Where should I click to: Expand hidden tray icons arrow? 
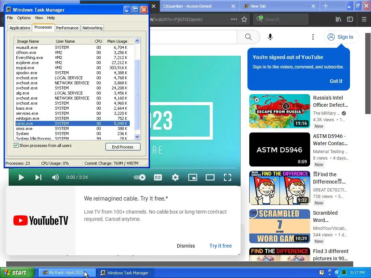click(337, 273)
